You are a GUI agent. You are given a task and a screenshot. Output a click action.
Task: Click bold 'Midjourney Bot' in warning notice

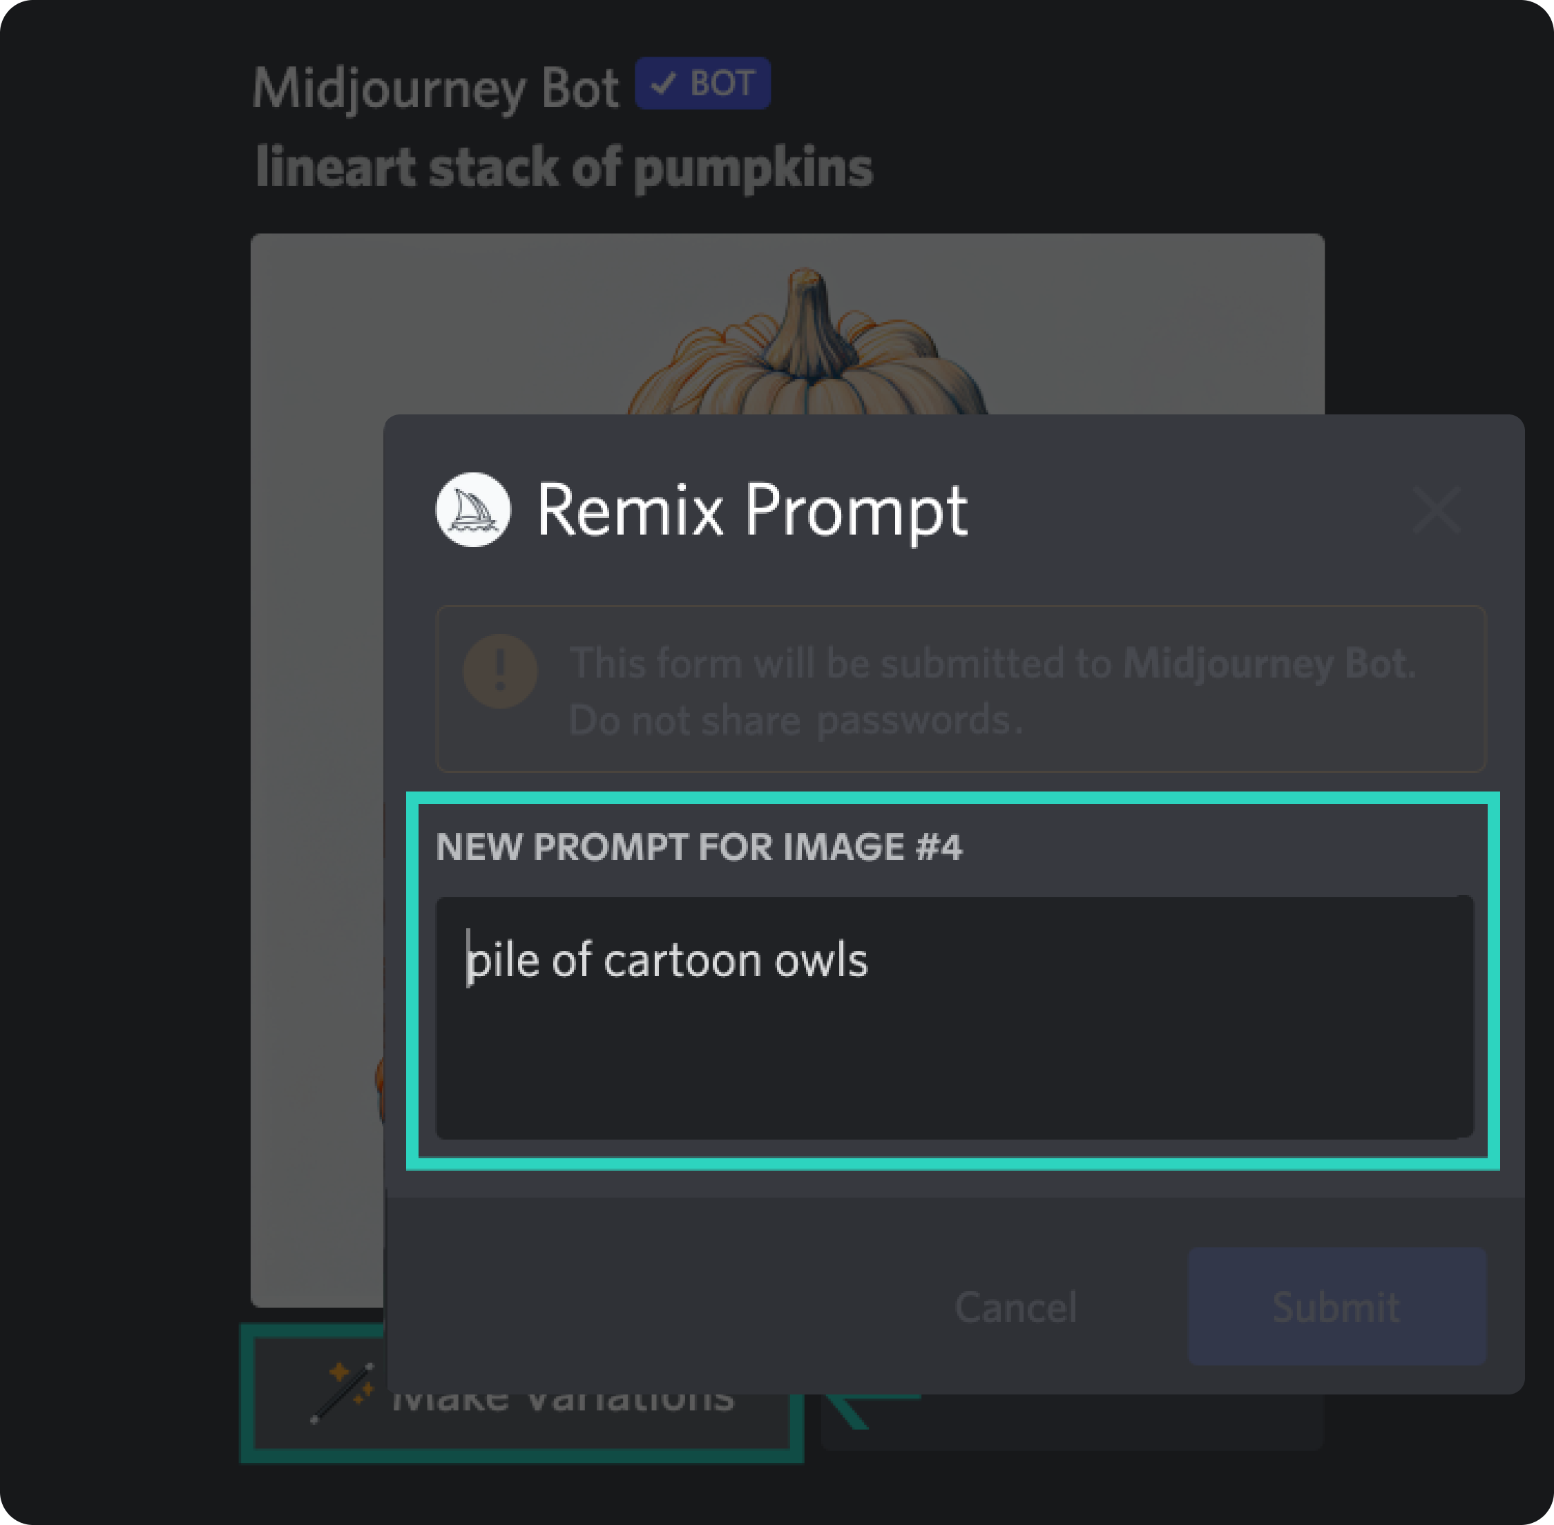(x=1269, y=662)
